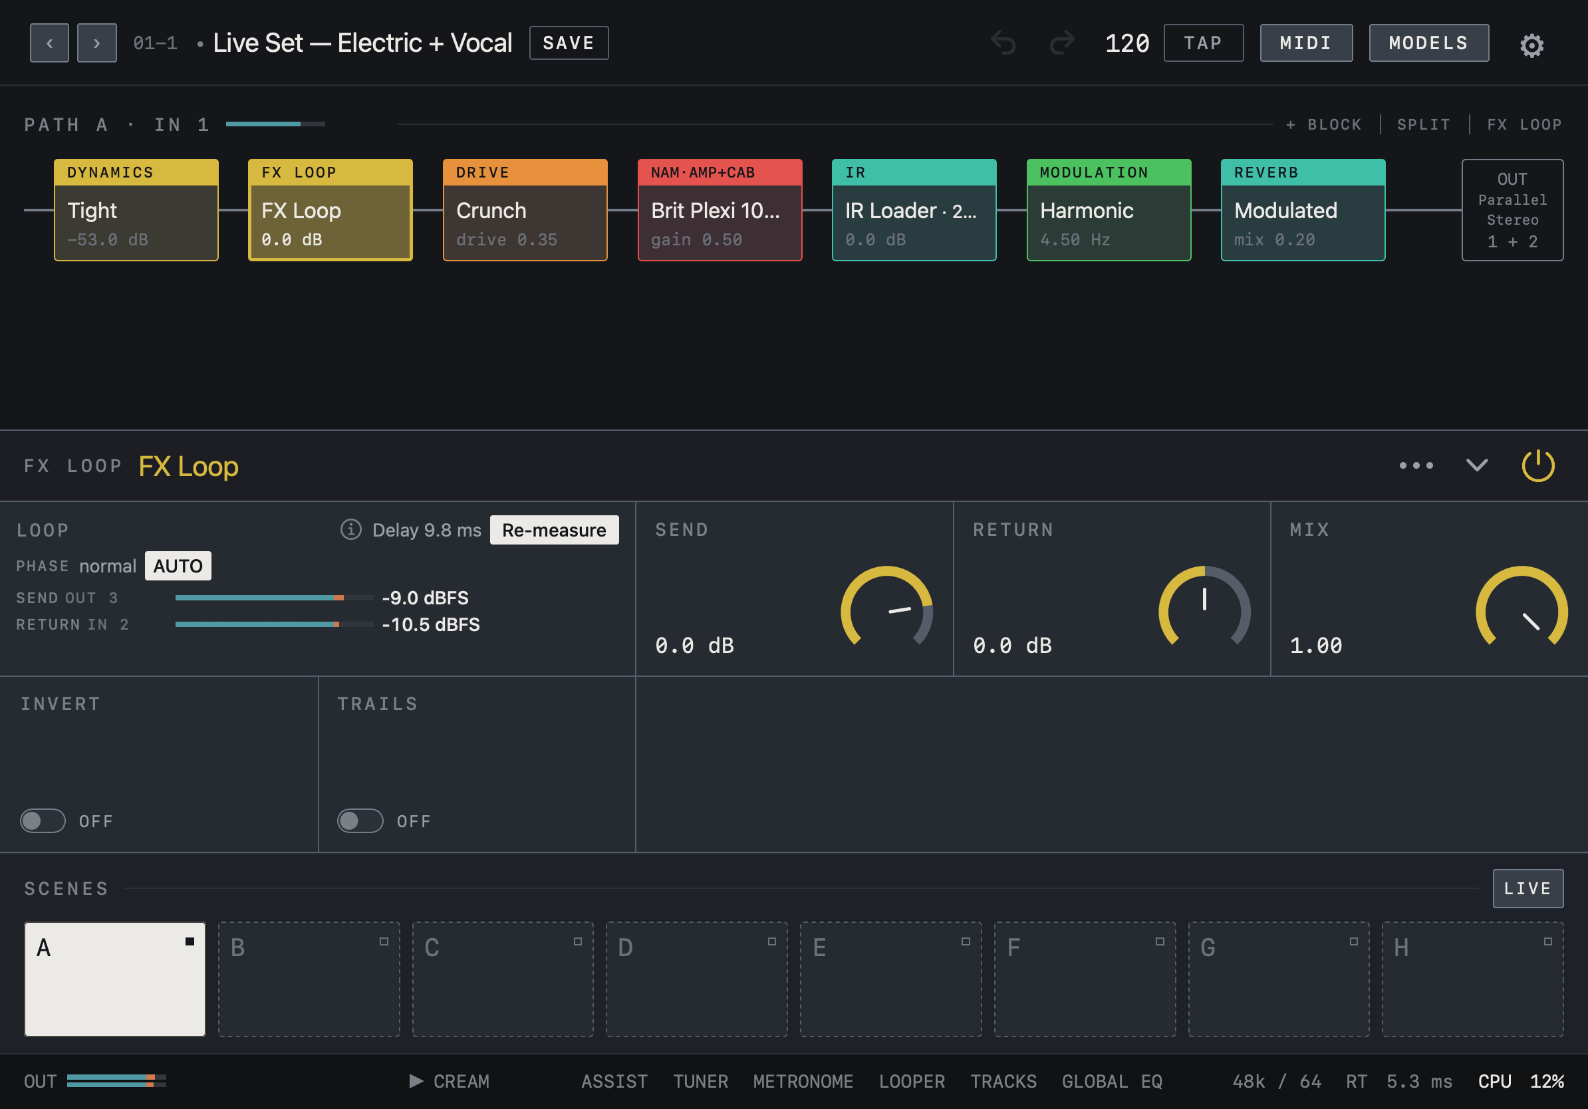The image size is (1588, 1109).
Task: Select the Dynamics Tight block
Action: click(x=136, y=210)
